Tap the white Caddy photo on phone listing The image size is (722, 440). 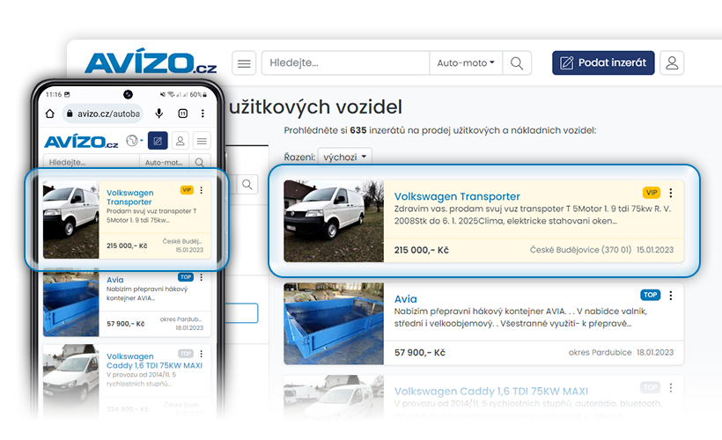(71, 380)
